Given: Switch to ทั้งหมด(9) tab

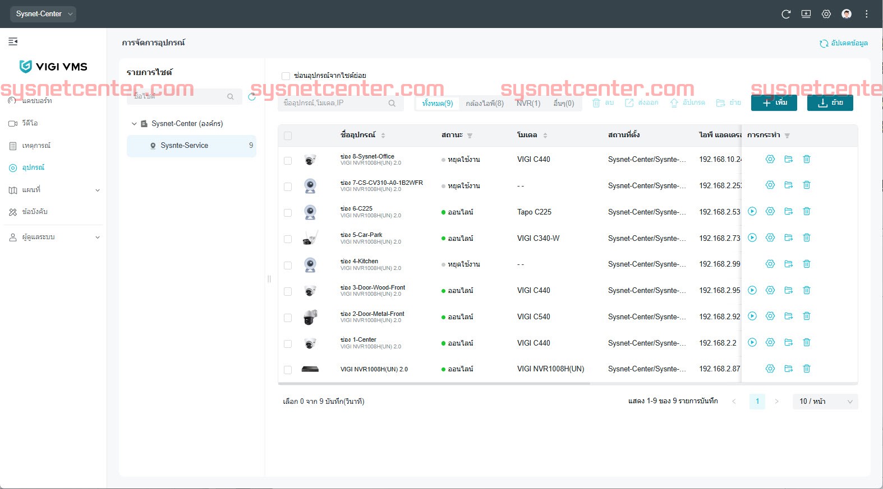Looking at the screenshot, I should click(438, 104).
